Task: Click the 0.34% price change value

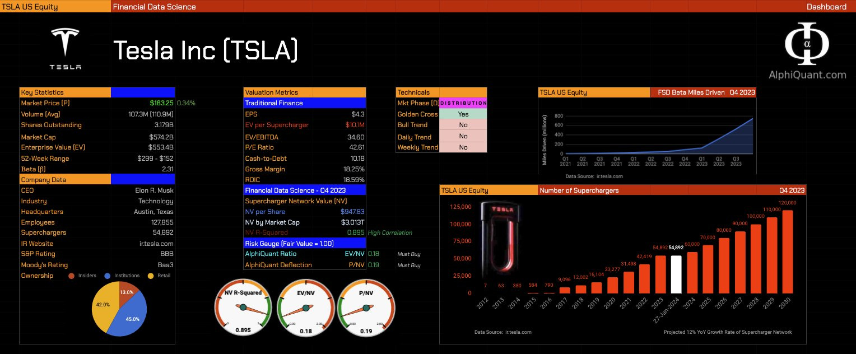Action: [x=186, y=103]
